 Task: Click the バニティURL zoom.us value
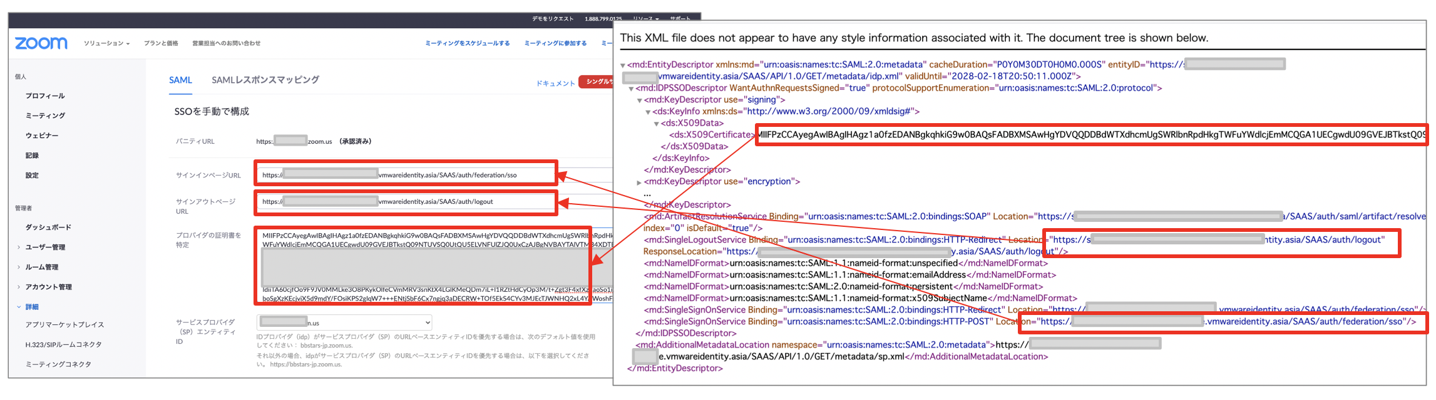coord(294,141)
